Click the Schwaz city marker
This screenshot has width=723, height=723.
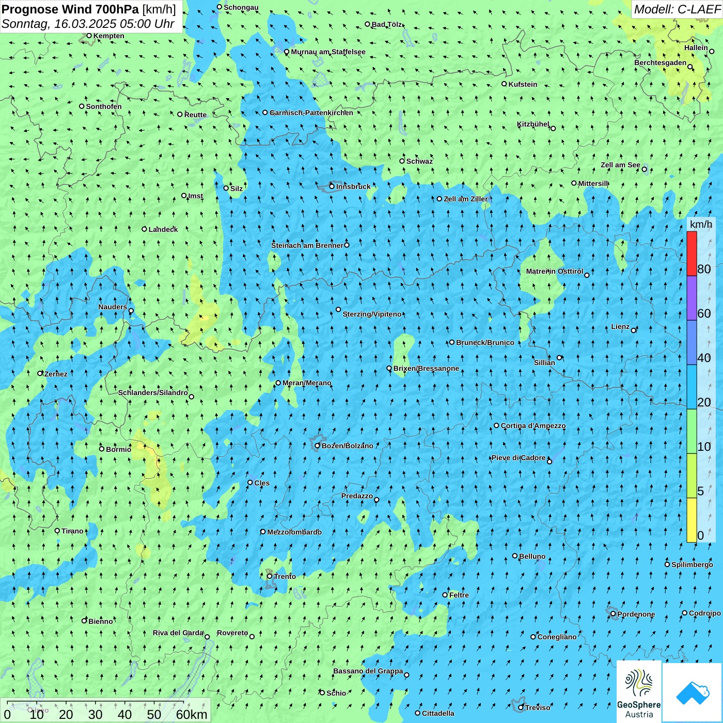(402, 161)
